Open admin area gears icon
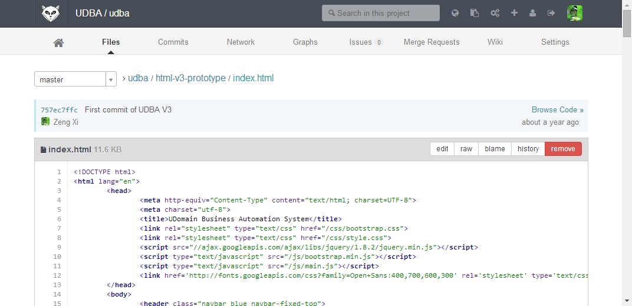Image resolution: width=632 pixels, height=306 pixels. [495, 13]
